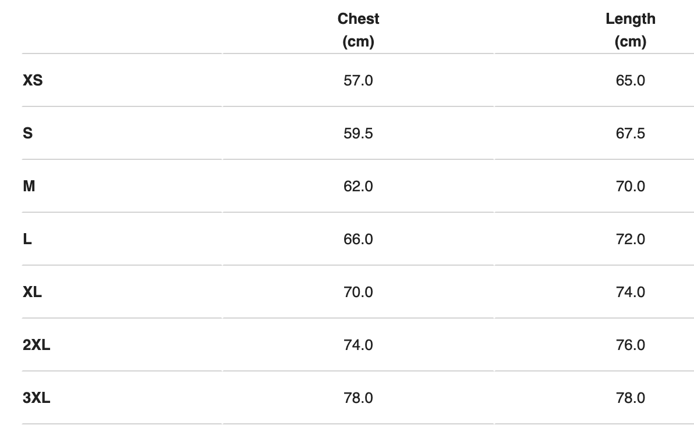This screenshot has height=425, width=694.
Task: Click the 2XL chest value 74.0
Action: (x=358, y=345)
